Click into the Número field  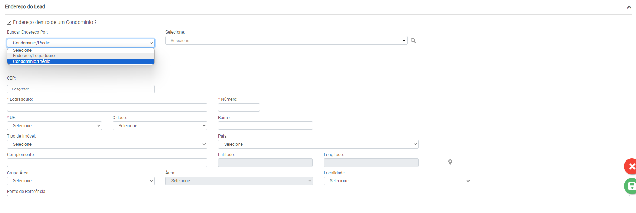[239, 108]
